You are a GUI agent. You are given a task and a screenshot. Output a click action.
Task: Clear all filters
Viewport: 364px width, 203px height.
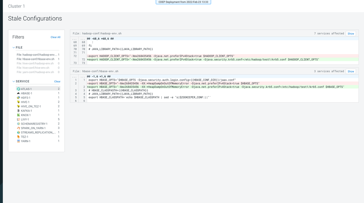pos(55,37)
